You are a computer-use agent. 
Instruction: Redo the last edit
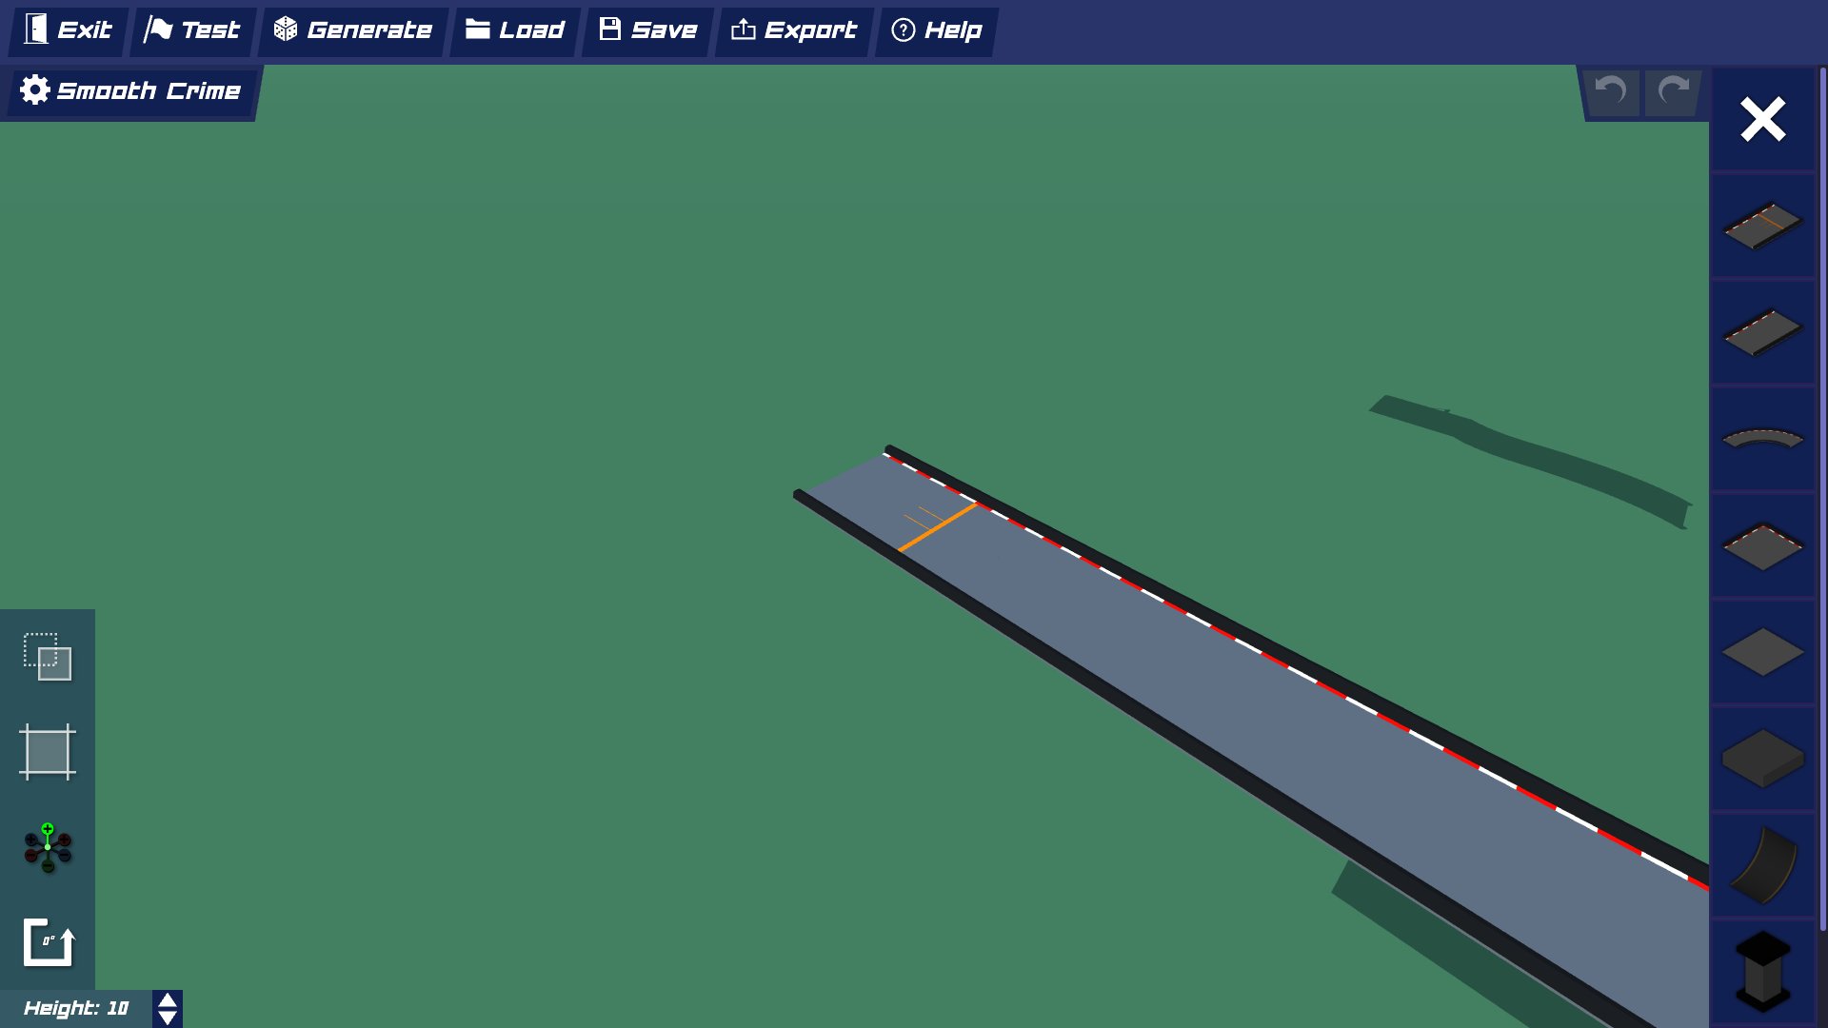[x=1673, y=91]
